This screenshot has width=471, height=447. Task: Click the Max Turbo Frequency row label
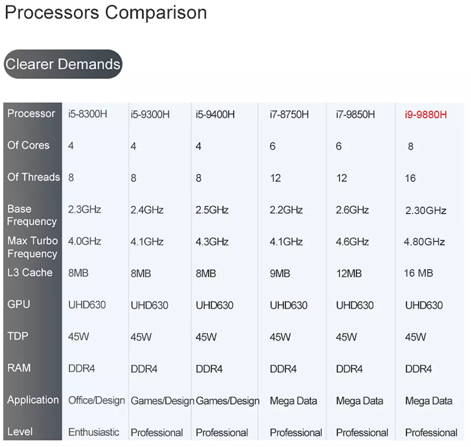click(x=32, y=247)
